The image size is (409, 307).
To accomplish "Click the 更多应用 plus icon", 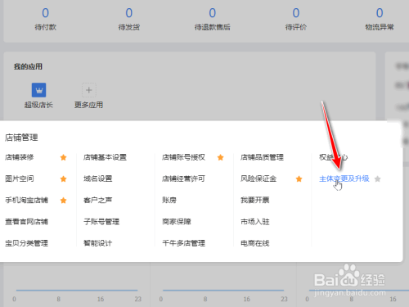I will coord(89,90).
